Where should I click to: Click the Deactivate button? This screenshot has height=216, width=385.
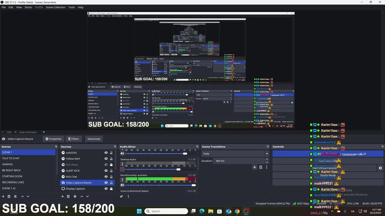point(94,139)
